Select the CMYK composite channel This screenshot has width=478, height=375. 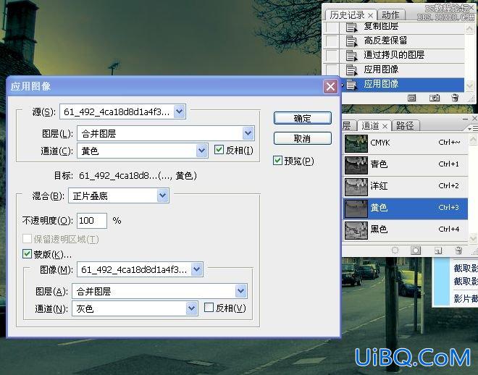click(405, 143)
